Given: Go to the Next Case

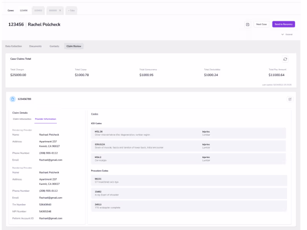Looking at the screenshot, I should click(261, 24).
